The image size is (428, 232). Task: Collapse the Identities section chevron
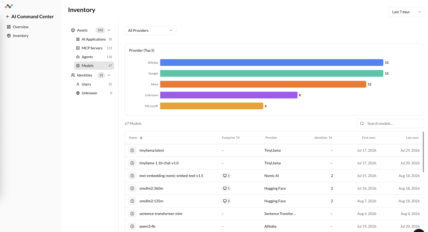click(109, 75)
